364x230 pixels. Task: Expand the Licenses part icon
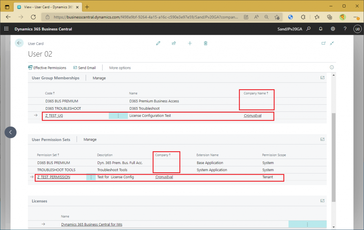[x=322, y=201]
